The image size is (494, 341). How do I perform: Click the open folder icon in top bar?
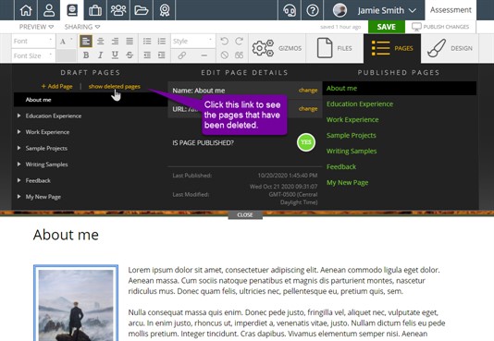tap(142, 10)
